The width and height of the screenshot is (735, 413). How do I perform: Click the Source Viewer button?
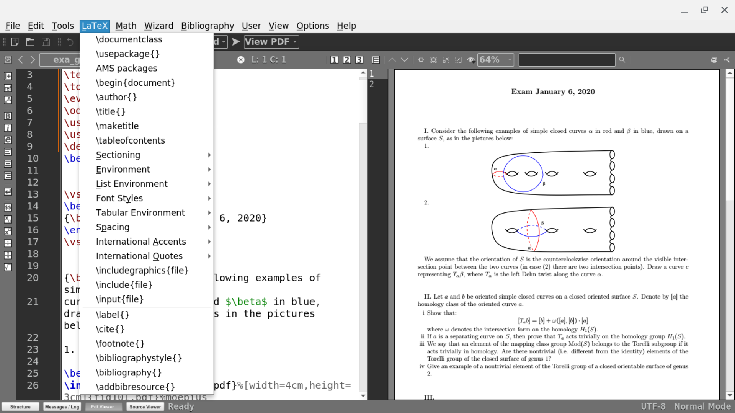click(145, 407)
